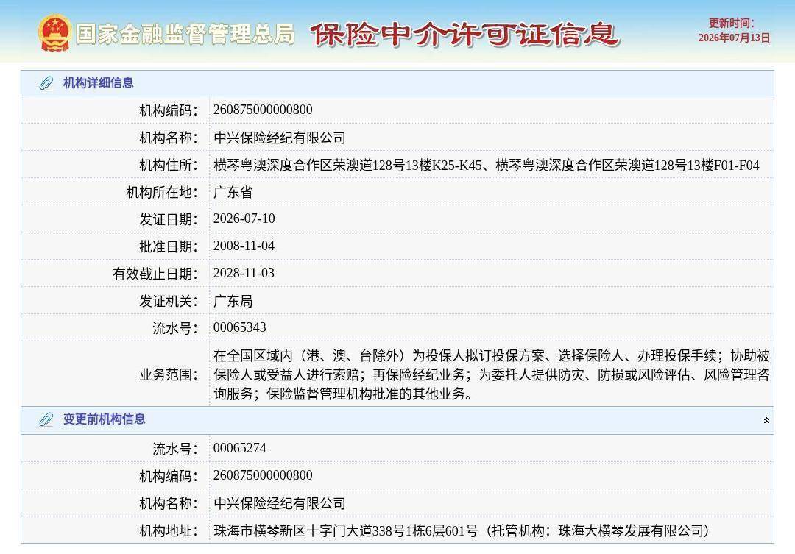
Task: Click the 批准日期 label
Action: (169, 247)
